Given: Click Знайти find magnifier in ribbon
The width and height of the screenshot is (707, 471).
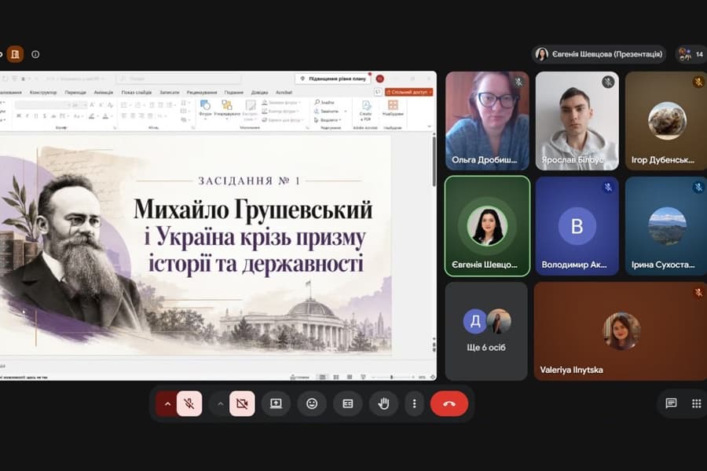Looking at the screenshot, I should 324,102.
